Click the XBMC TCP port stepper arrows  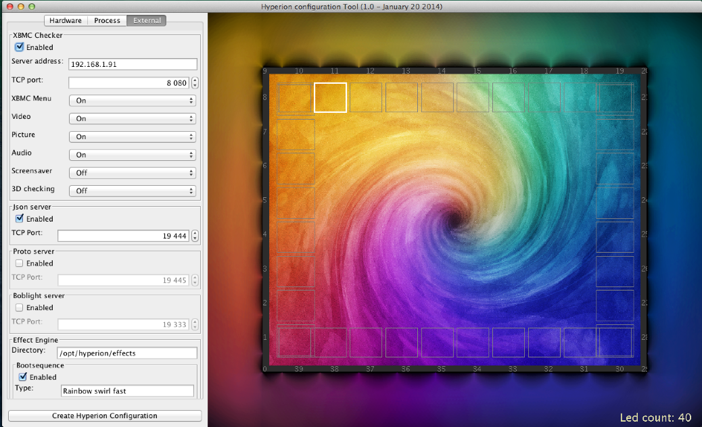[195, 82]
